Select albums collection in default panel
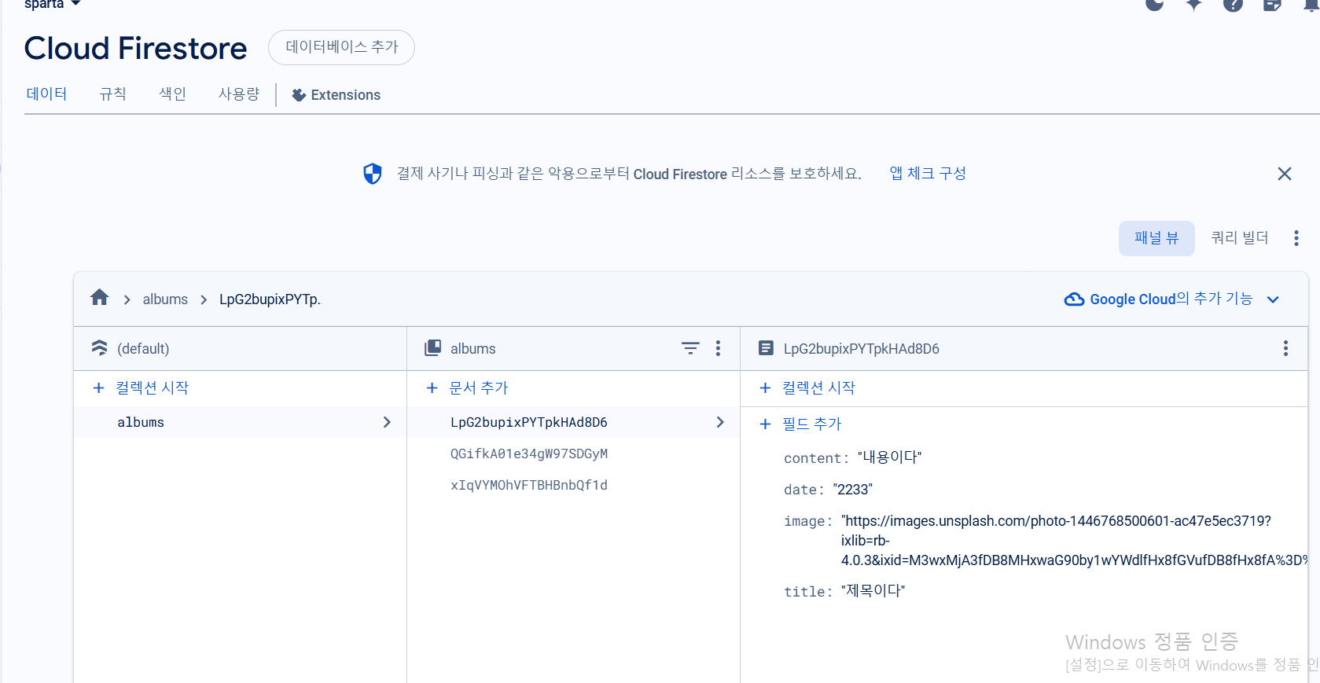 click(x=241, y=422)
